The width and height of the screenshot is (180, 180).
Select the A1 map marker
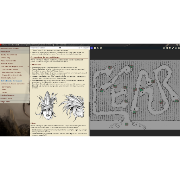(110, 67)
